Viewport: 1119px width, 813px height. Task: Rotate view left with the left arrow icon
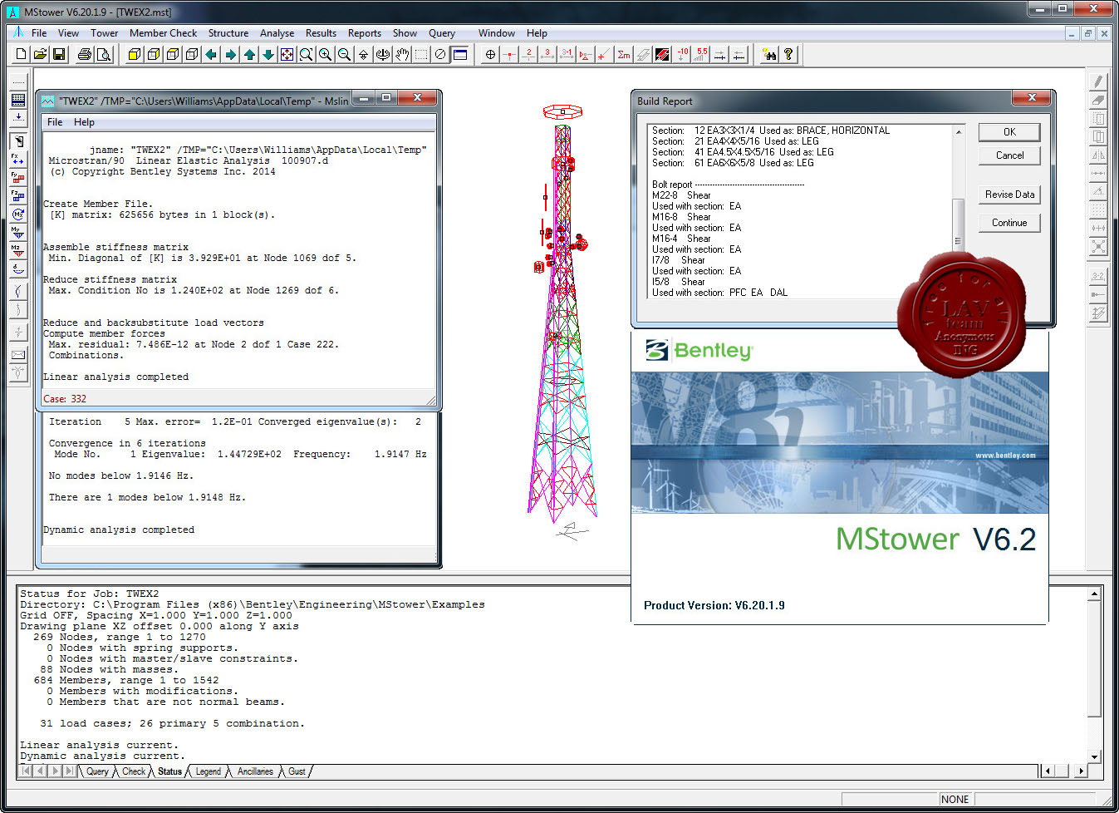point(211,54)
